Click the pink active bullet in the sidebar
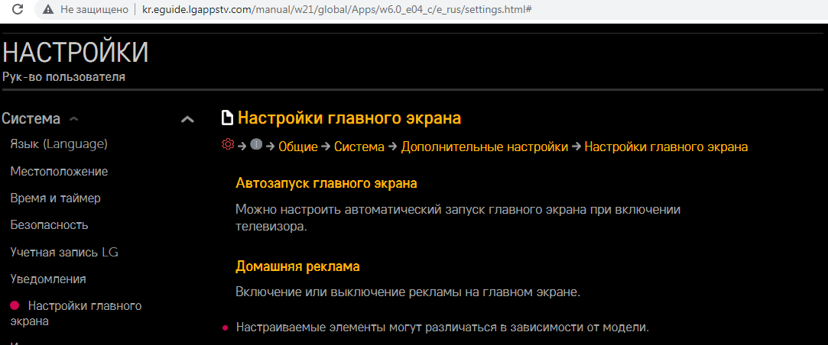Screen dimensions: 828x345 pyautogui.click(x=15, y=305)
